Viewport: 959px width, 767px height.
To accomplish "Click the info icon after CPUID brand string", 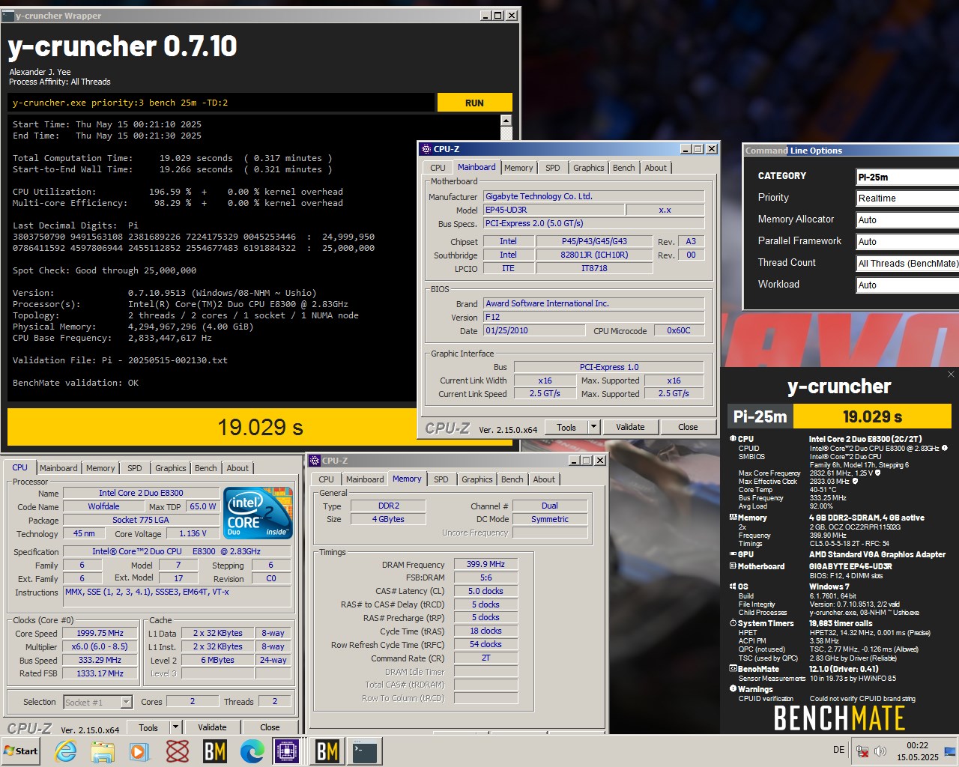I will click(945, 448).
